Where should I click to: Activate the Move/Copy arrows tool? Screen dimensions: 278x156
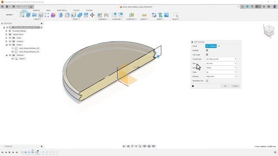(x=92, y=15)
